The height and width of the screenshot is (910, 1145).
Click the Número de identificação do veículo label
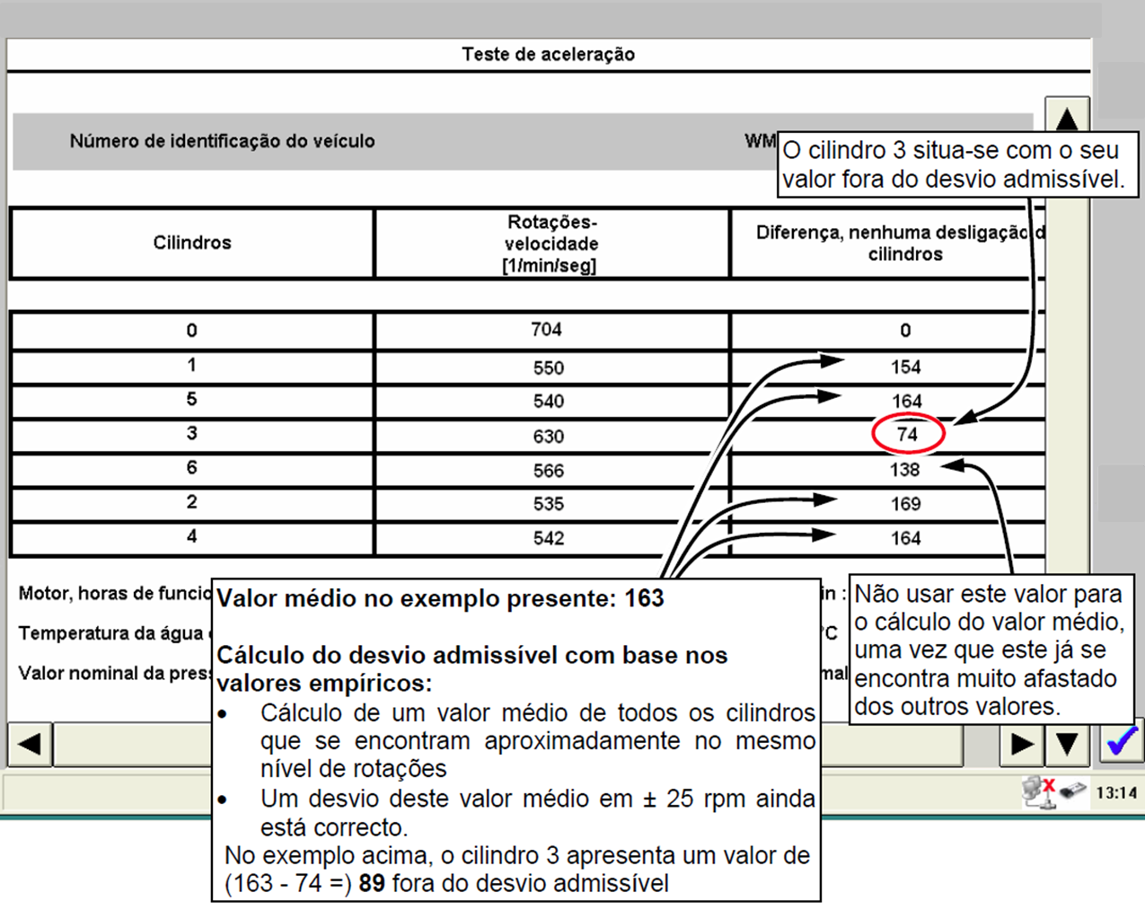point(222,141)
